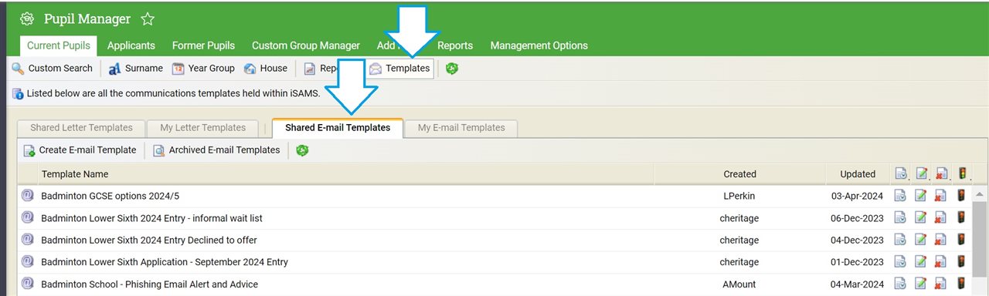Filter pupils by Year Group
989x296 pixels.
[203, 69]
